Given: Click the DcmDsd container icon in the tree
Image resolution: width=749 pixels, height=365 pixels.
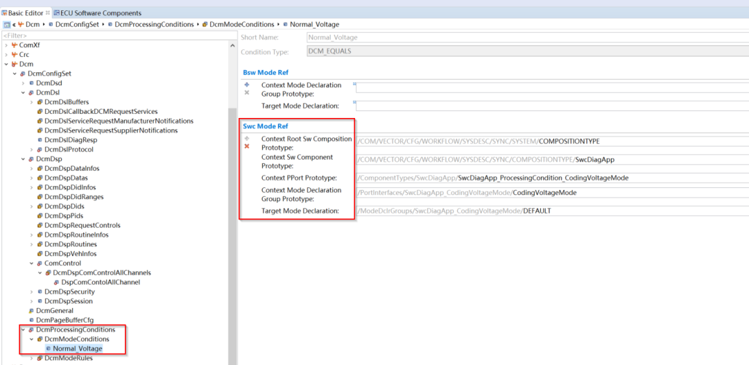Looking at the screenshot, I should (31, 83).
